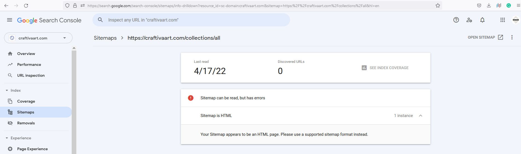Open the main hamburger menu
The height and width of the screenshot is (154, 521).
tap(10, 20)
